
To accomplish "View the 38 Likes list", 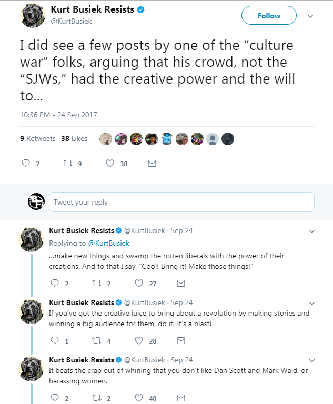I will click(74, 139).
